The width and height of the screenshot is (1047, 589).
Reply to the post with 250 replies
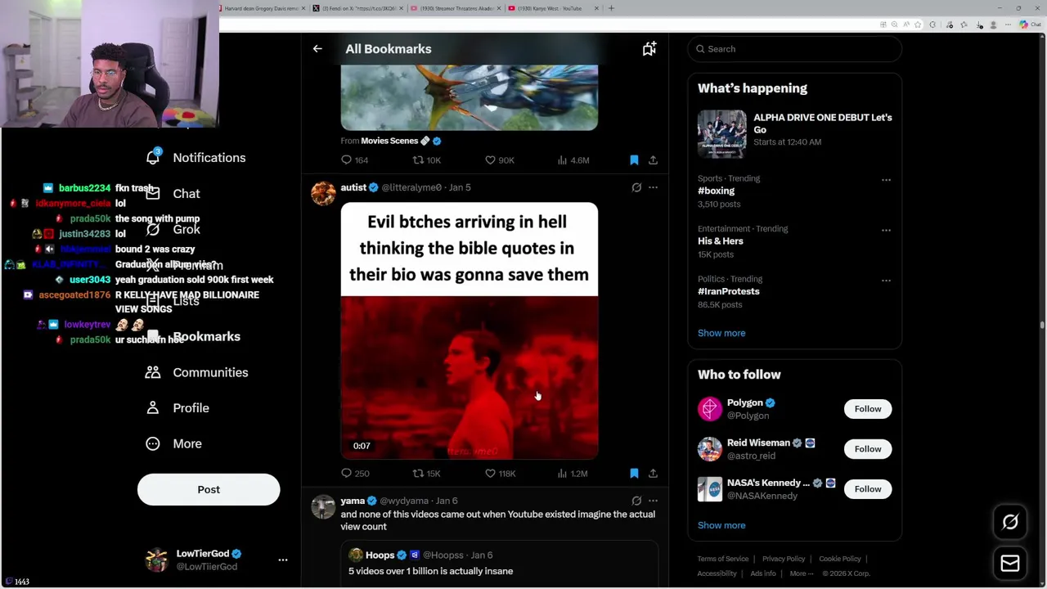pos(355,474)
